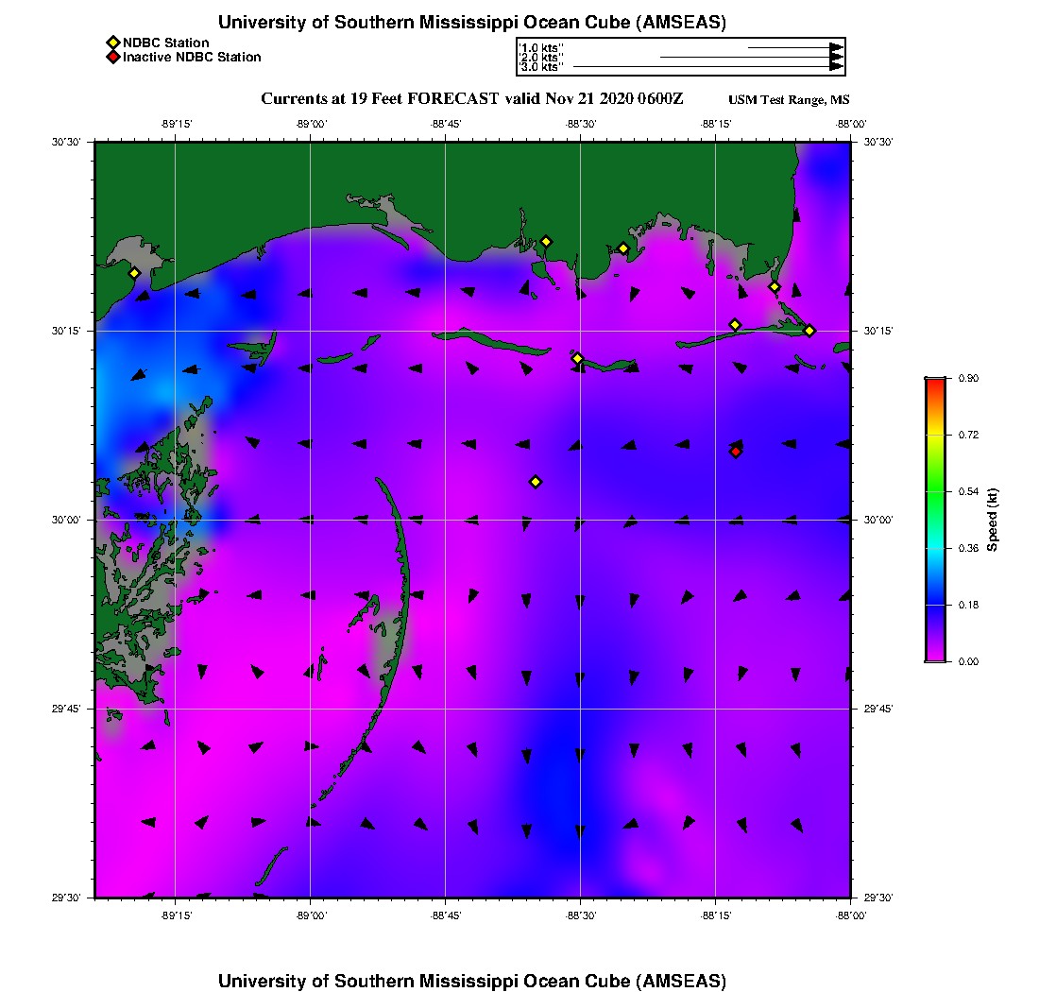Click the red Inactive NDBC Station legend diamond

pos(112,58)
